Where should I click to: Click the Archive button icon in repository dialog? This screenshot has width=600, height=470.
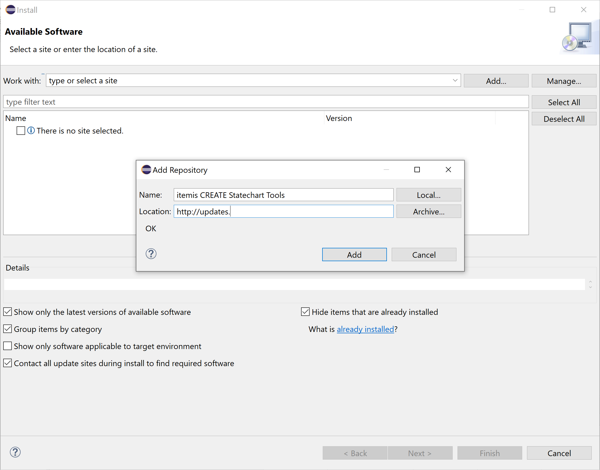click(428, 212)
